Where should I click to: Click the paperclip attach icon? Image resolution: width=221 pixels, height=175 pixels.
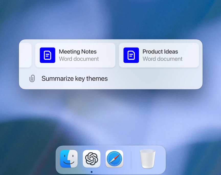[x=32, y=78]
